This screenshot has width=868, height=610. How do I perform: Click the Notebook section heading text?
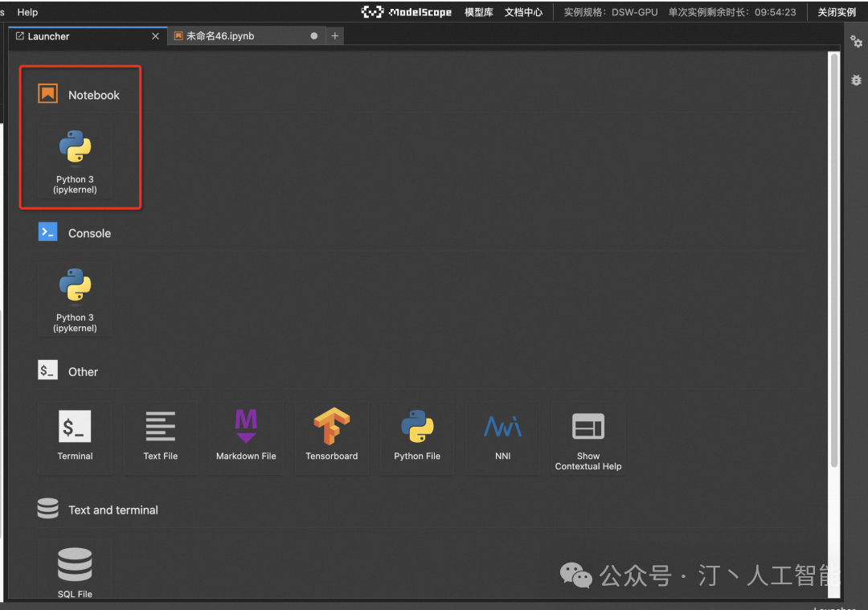pyautogui.click(x=93, y=95)
